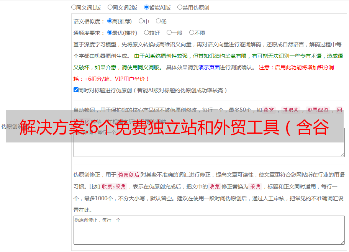
Task: Click the 收集>采集 example tag
Action: 114,187
